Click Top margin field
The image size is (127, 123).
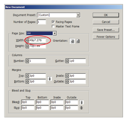coord(37,76)
